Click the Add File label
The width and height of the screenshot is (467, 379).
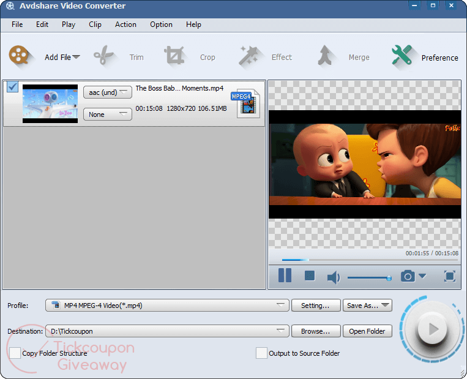pos(58,57)
